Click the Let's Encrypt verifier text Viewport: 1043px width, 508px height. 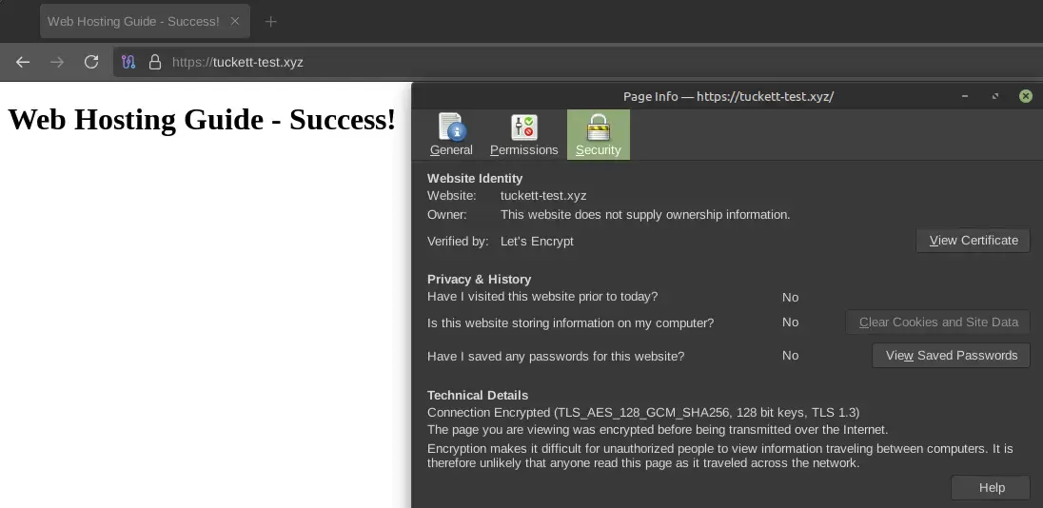coord(537,241)
